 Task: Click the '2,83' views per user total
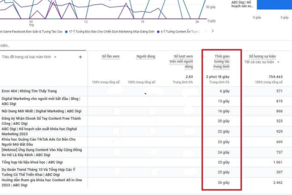189,77
